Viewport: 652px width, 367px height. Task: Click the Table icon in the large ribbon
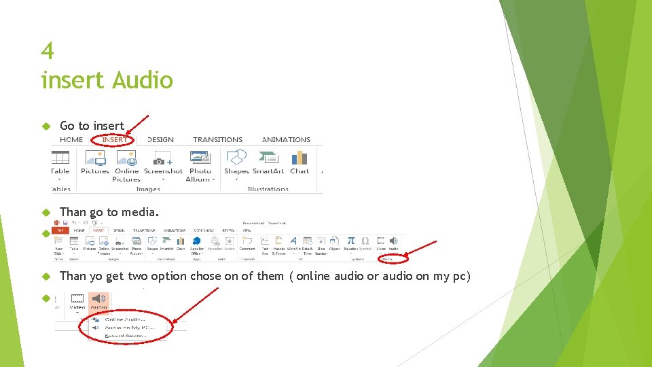click(x=60, y=158)
